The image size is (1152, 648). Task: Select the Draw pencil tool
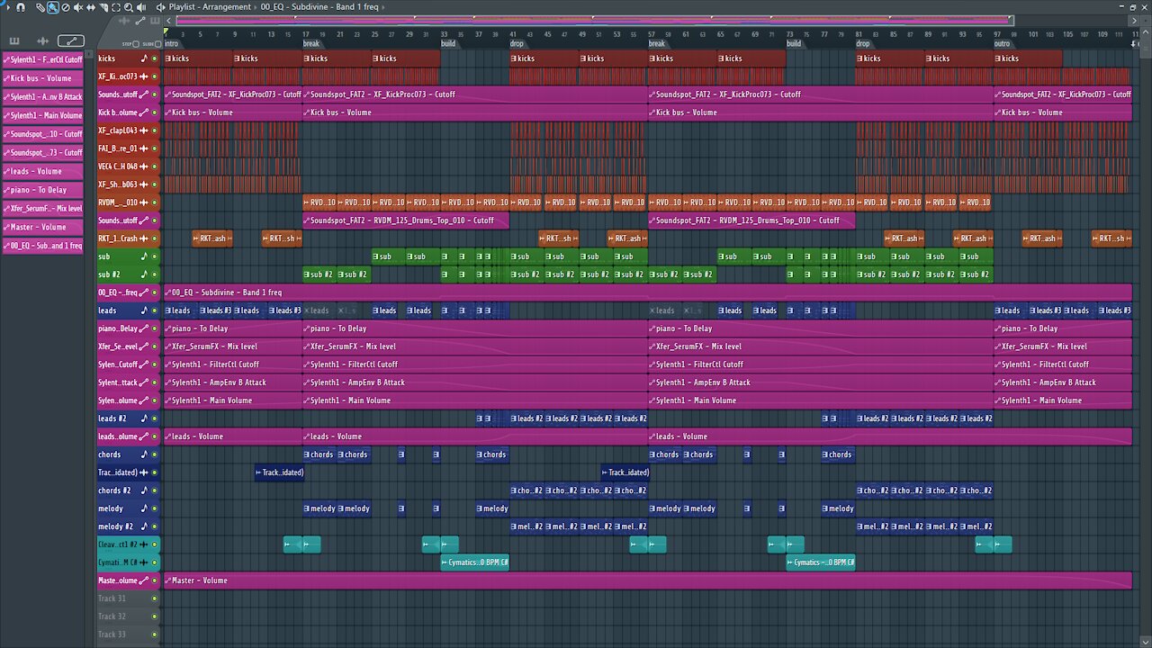coord(40,7)
